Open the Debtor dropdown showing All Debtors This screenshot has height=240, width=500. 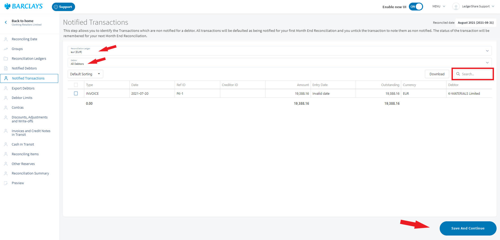pyautogui.click(x=487, y=62)
